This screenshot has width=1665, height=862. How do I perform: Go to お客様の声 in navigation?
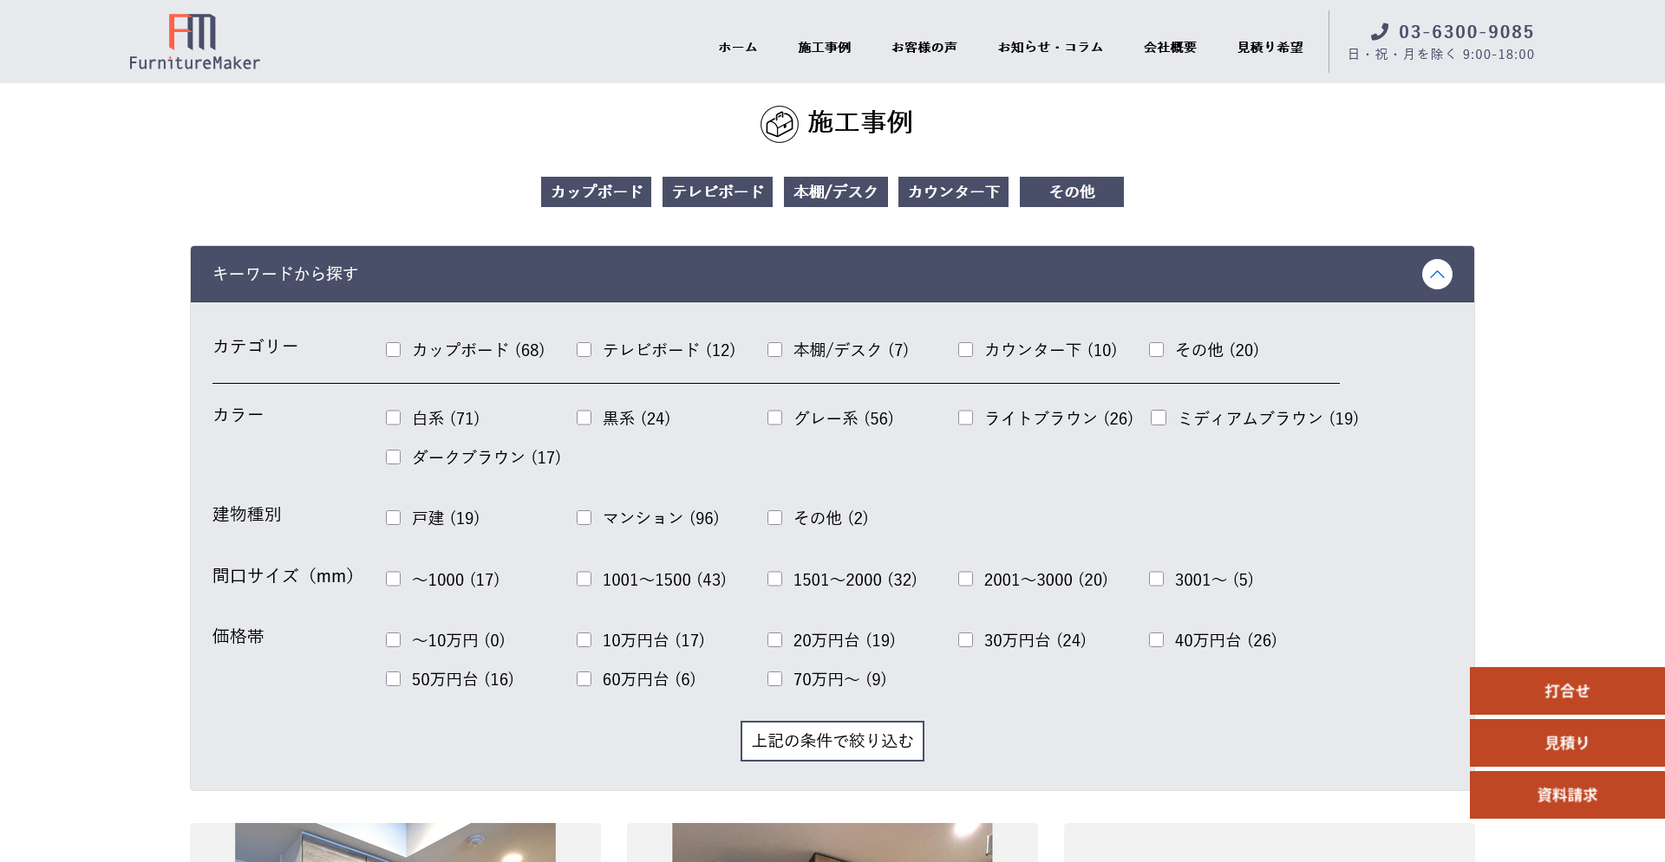[x=924, y=48]
